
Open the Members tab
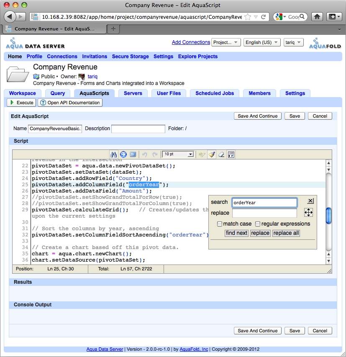coord(259,93)
